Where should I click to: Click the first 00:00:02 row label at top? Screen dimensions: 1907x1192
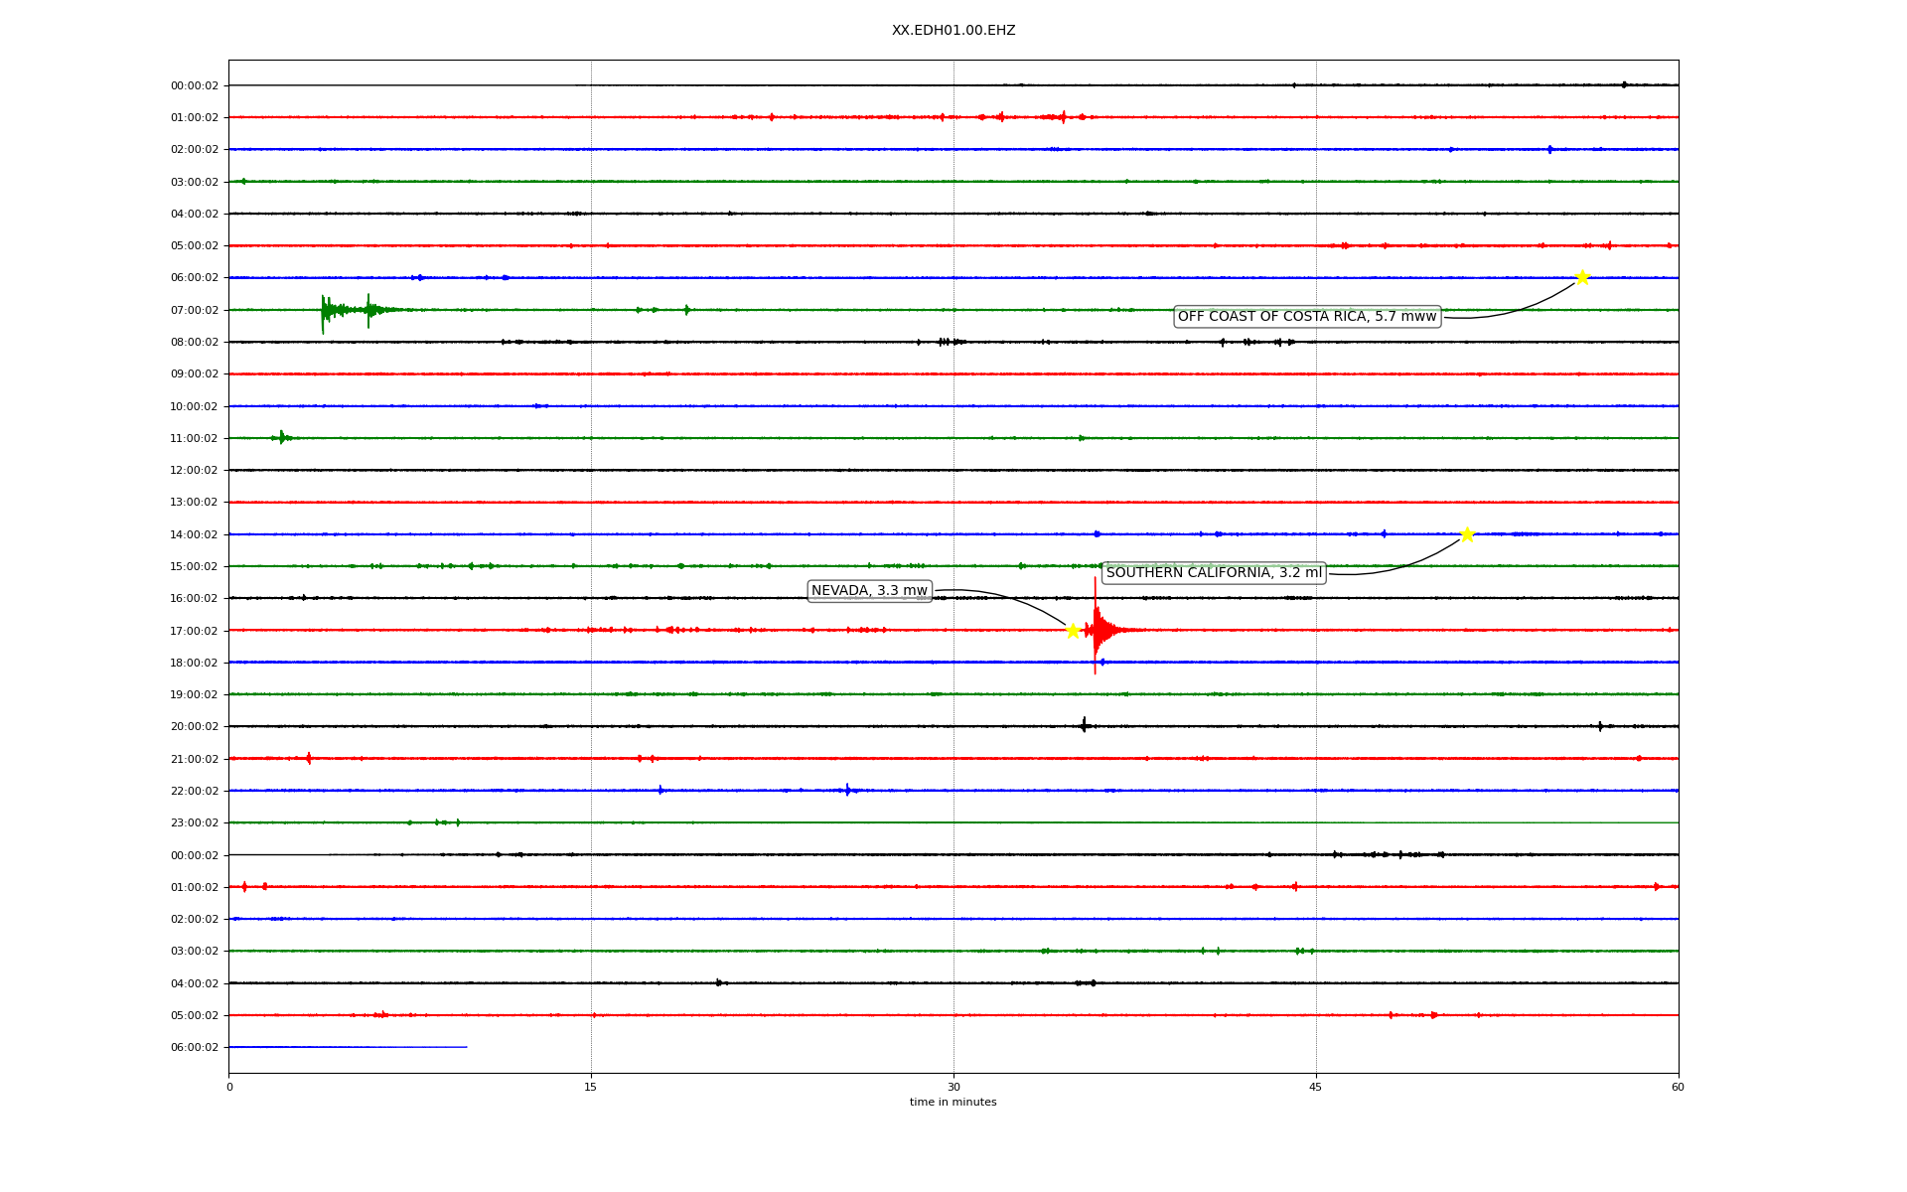tap(194, 85)
